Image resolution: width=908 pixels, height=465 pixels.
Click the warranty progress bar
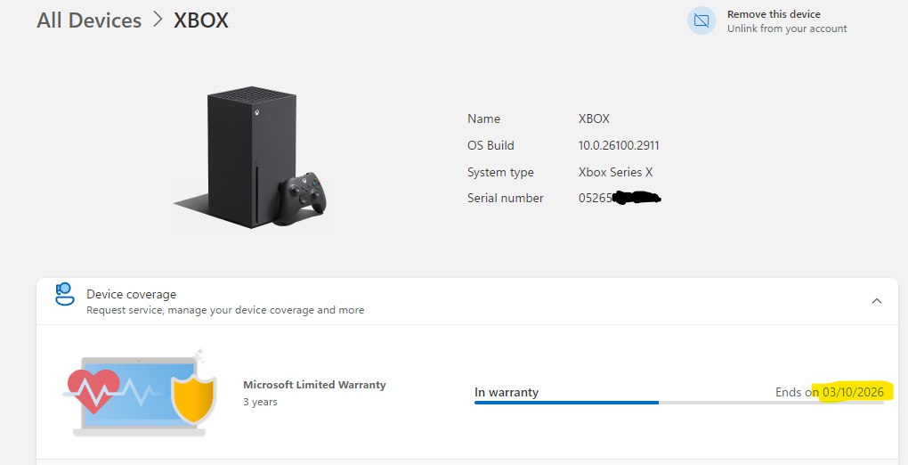coord(678,403)
